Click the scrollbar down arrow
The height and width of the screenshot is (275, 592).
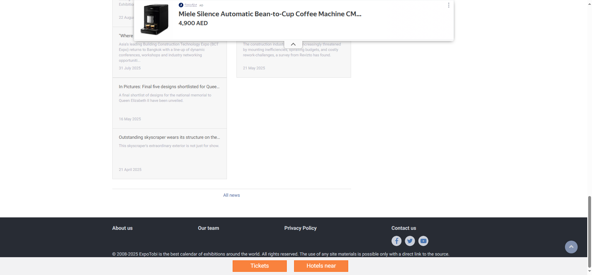click(589, 271)
